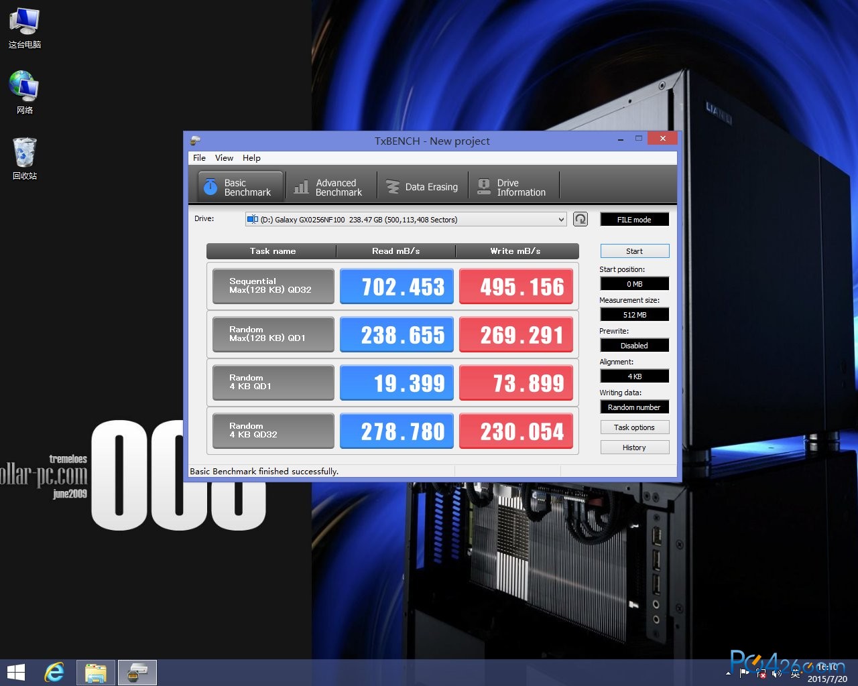
Task: Click read result 19.399
Action: (397, 383)
